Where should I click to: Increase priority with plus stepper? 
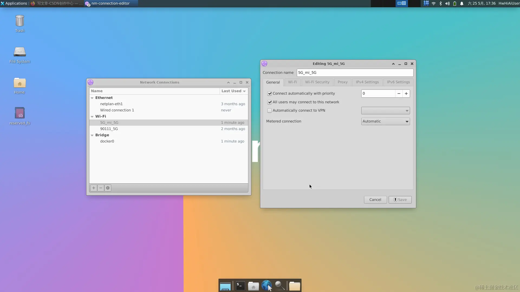(406, 94)
